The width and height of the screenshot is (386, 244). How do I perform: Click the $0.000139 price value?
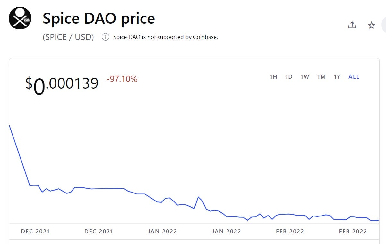(x=62, y=83)
